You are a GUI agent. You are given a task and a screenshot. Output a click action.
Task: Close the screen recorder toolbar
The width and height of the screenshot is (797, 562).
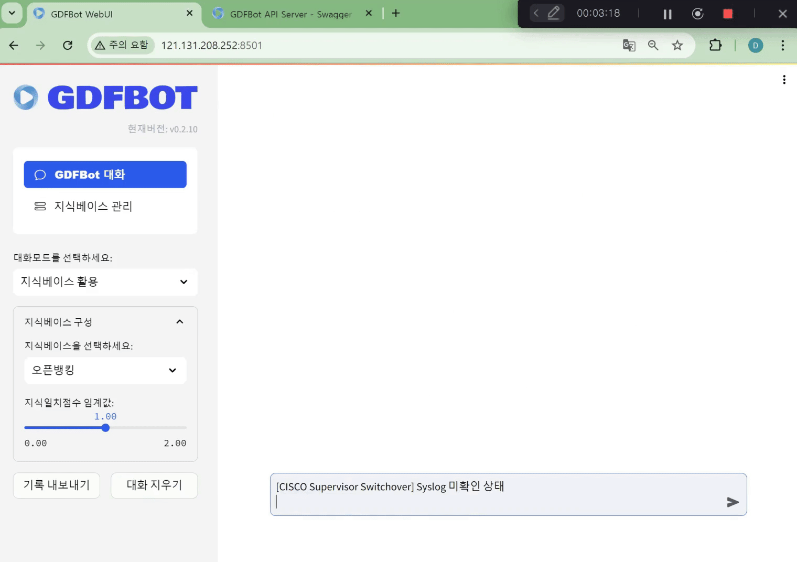783,14
